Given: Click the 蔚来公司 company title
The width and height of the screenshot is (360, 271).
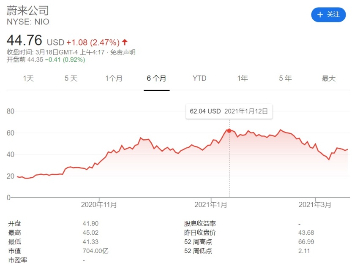Looking at the screenshot, I should click(x=28, y=11).
